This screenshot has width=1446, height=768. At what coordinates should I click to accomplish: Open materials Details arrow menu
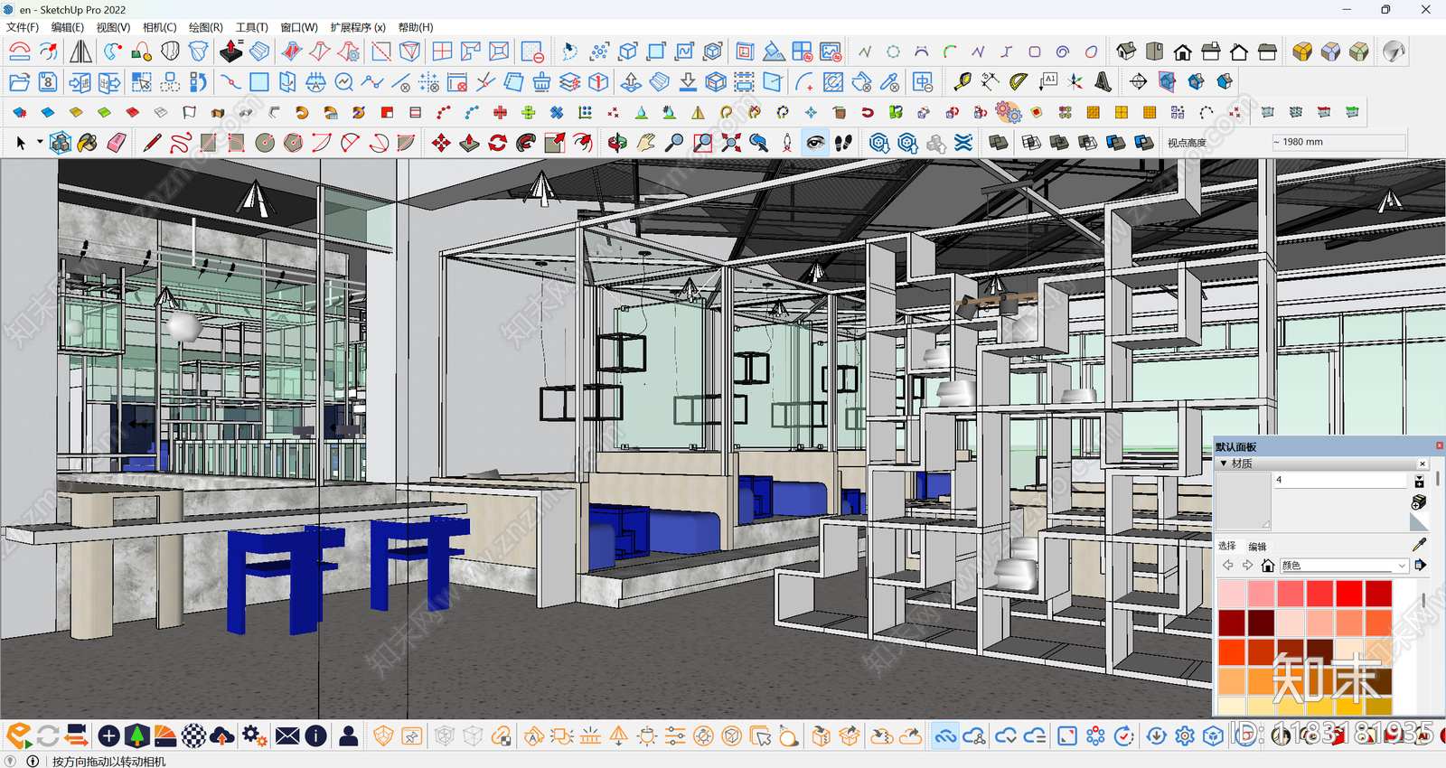pos(1420,565)
